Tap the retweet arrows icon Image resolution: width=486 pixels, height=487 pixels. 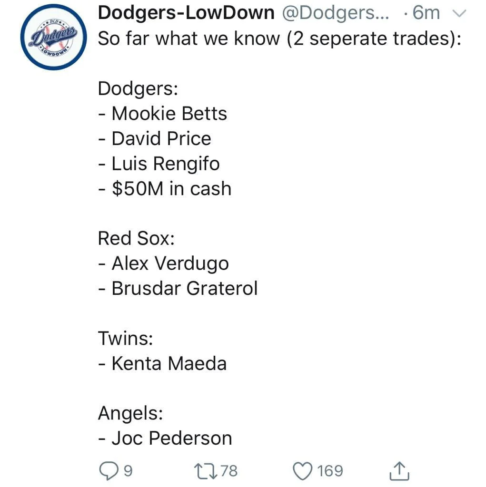(207, 470)
